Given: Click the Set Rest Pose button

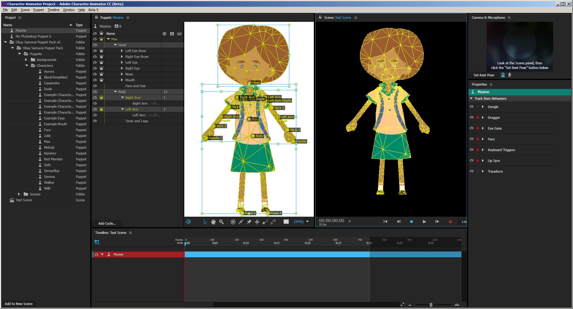Looking at the screenshot, I should [x=484, y=75].
